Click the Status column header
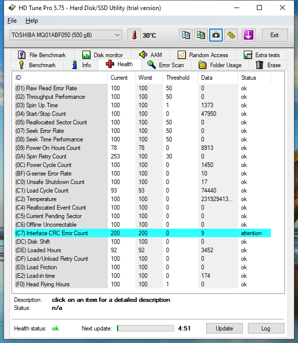 254,78
